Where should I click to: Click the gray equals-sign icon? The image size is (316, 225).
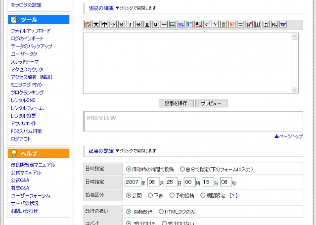pyautogui.click(x=240, y=25)
